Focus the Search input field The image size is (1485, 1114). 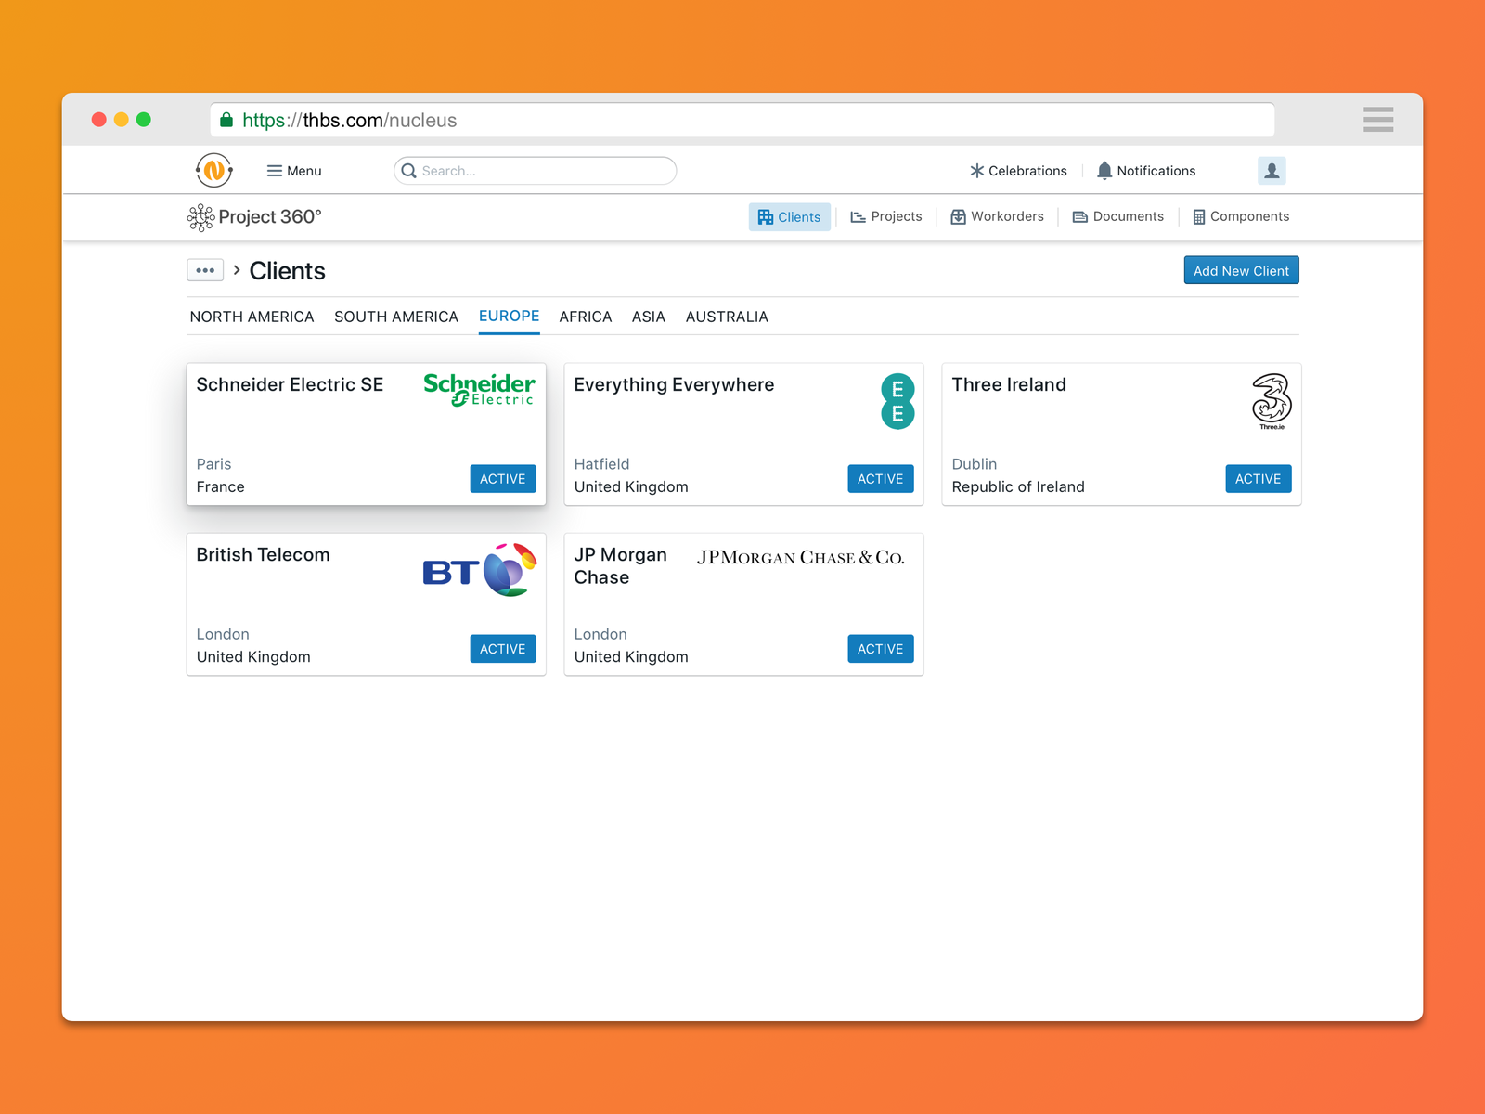536,171
